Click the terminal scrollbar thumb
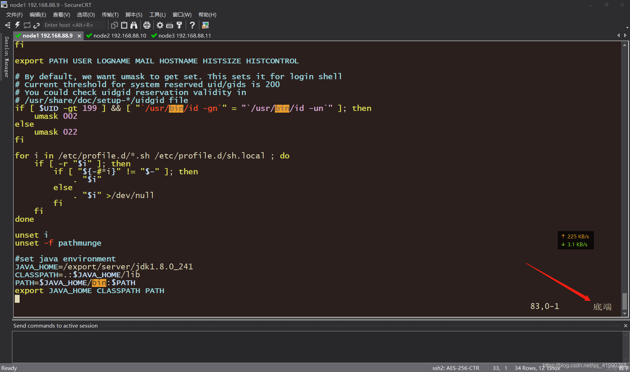The width and height of the screenshot is (630, 372). (624, 301)
